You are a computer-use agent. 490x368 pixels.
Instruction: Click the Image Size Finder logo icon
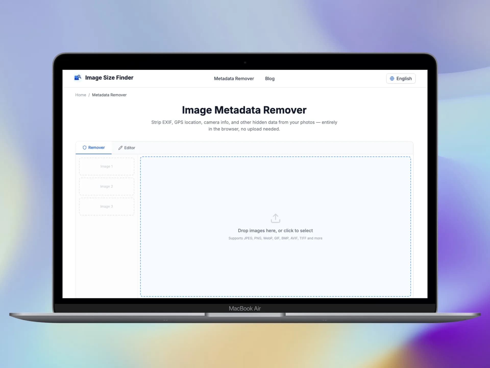click(78, 77)
